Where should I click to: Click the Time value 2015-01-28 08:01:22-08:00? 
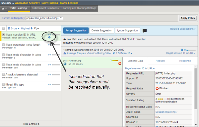pos(171,83)
